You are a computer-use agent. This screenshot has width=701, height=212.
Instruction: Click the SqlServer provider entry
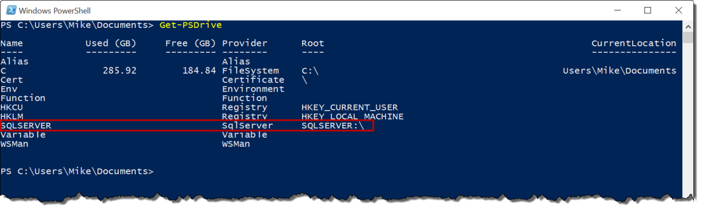247,125
